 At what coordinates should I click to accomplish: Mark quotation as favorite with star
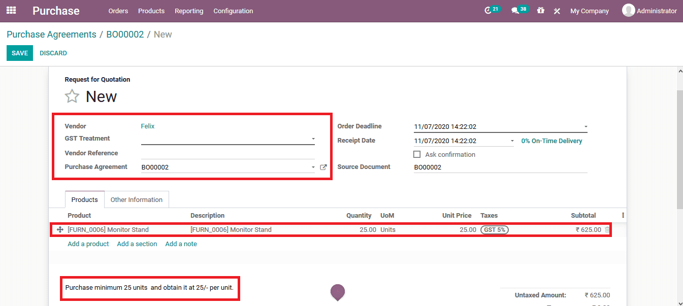72,96
